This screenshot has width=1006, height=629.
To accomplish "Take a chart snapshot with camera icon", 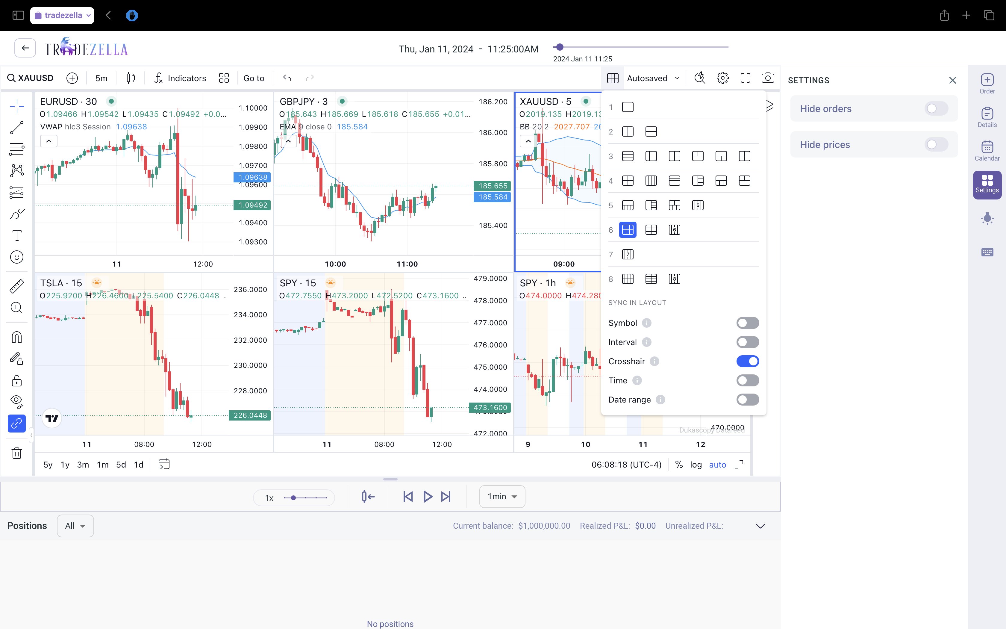I will coord(767,78).
